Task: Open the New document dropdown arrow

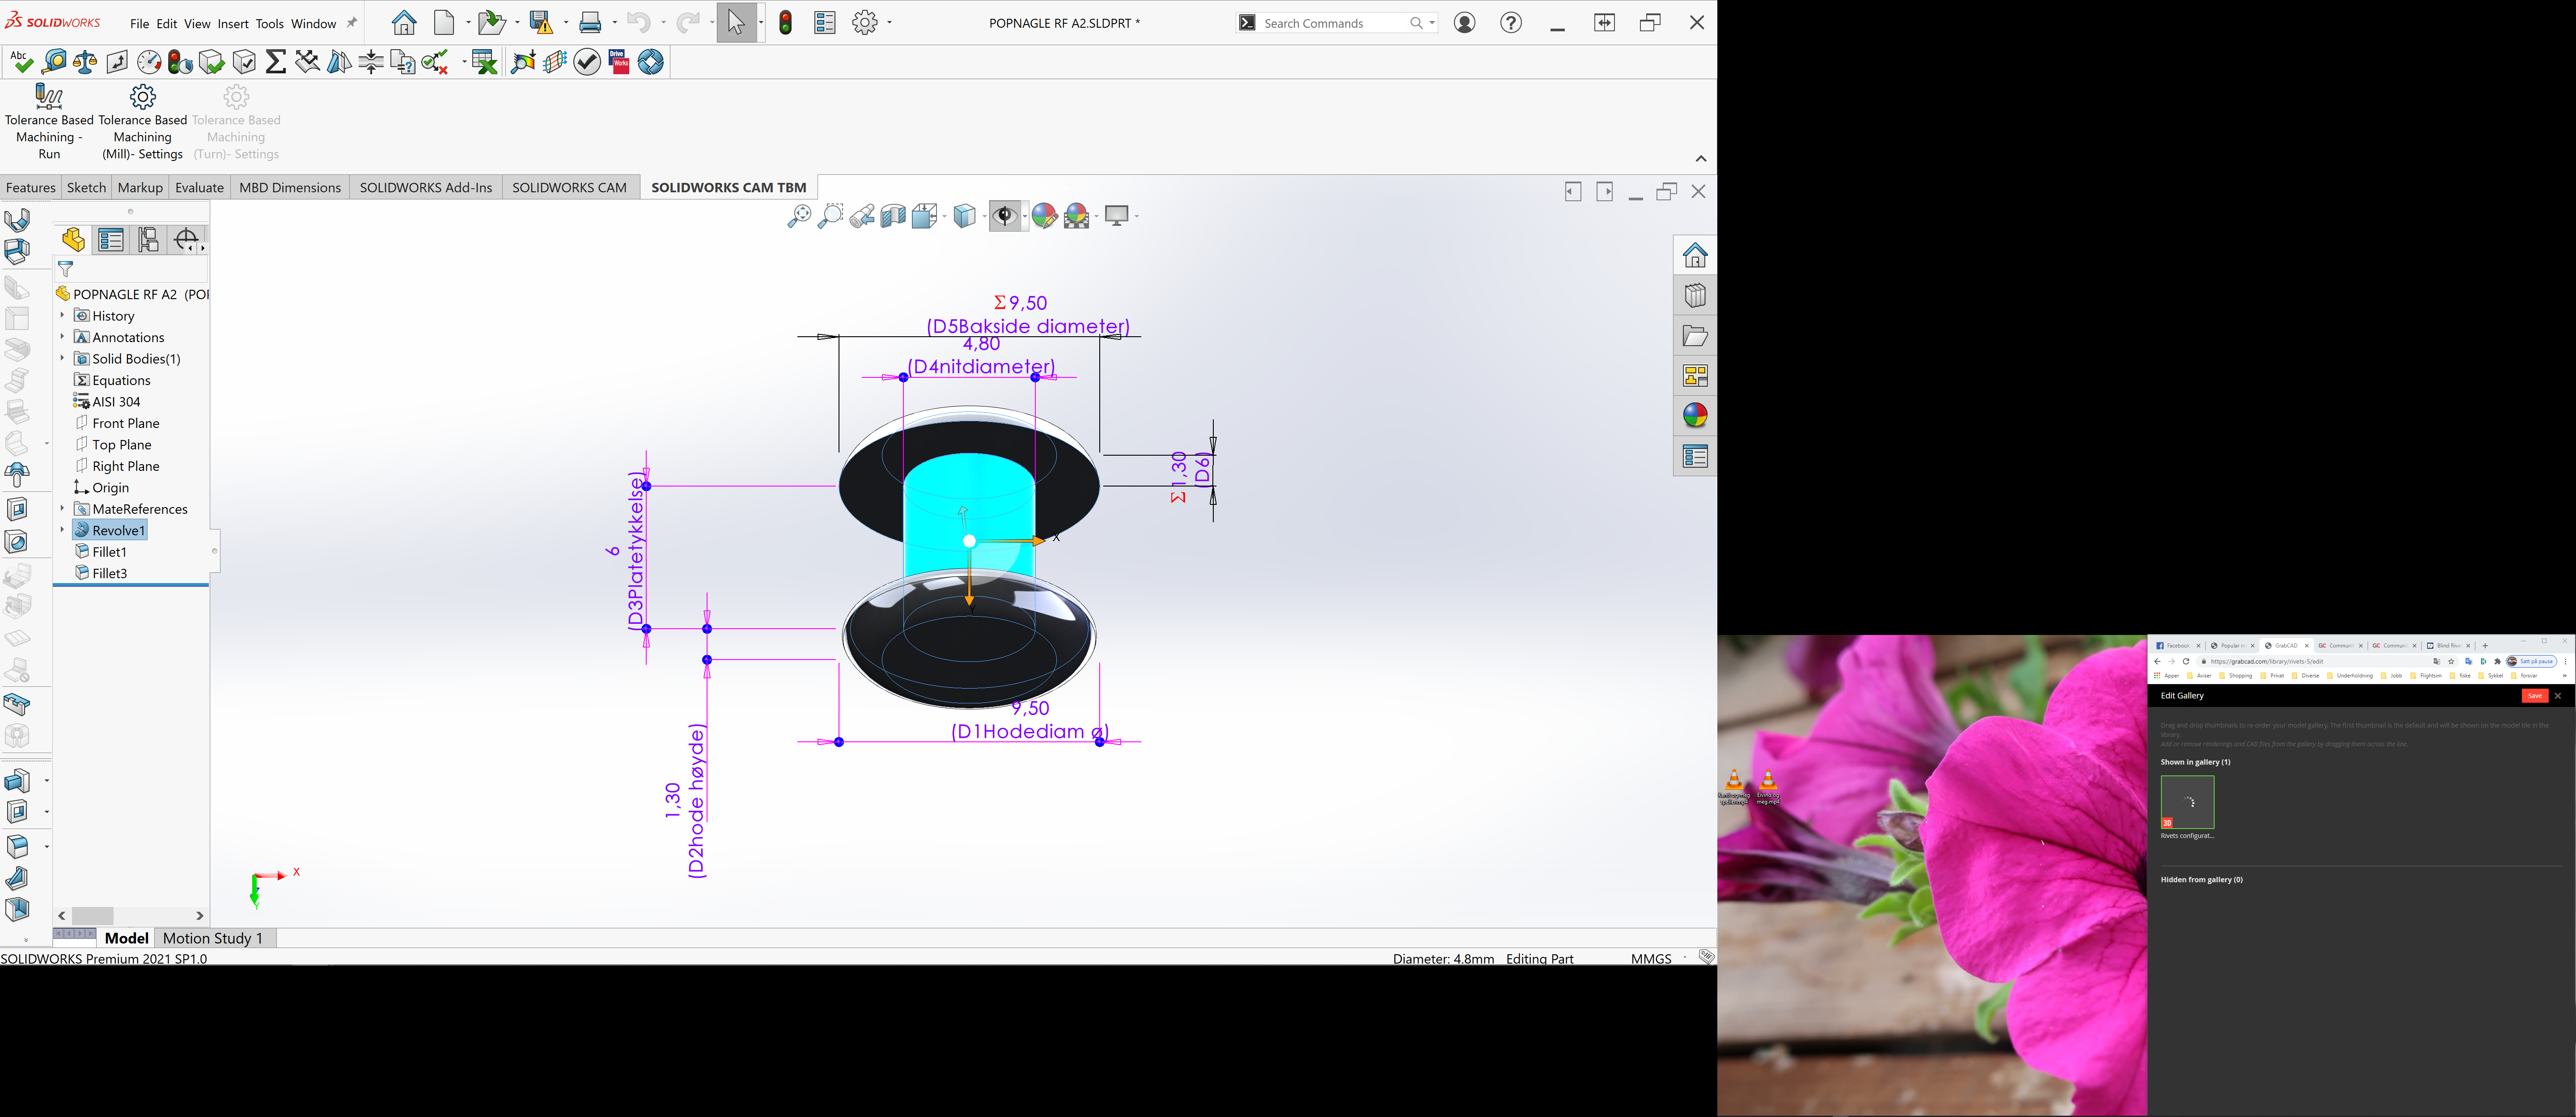Action: tap(467, 23)
